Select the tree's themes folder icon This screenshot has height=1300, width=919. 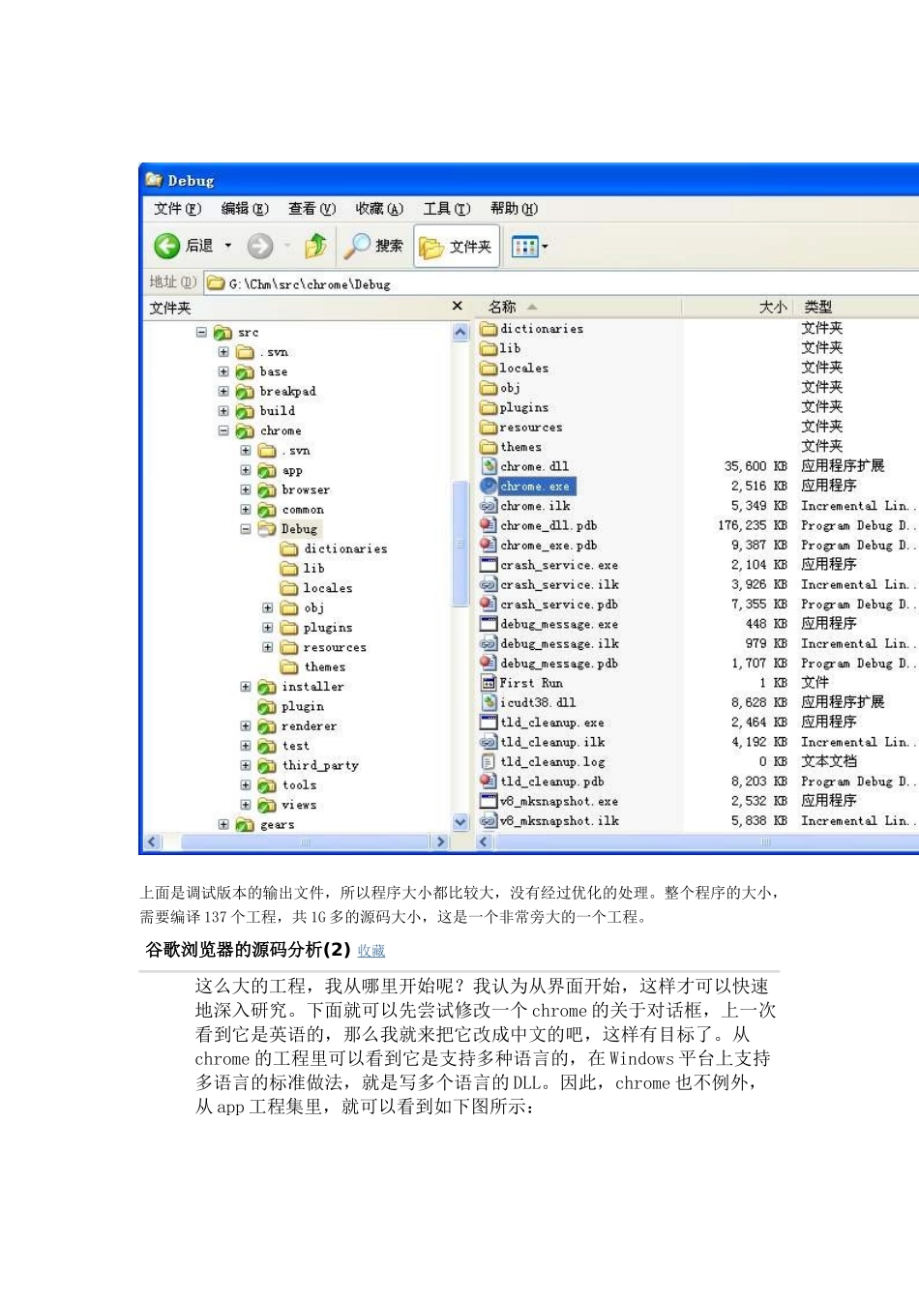coord(289,666)
